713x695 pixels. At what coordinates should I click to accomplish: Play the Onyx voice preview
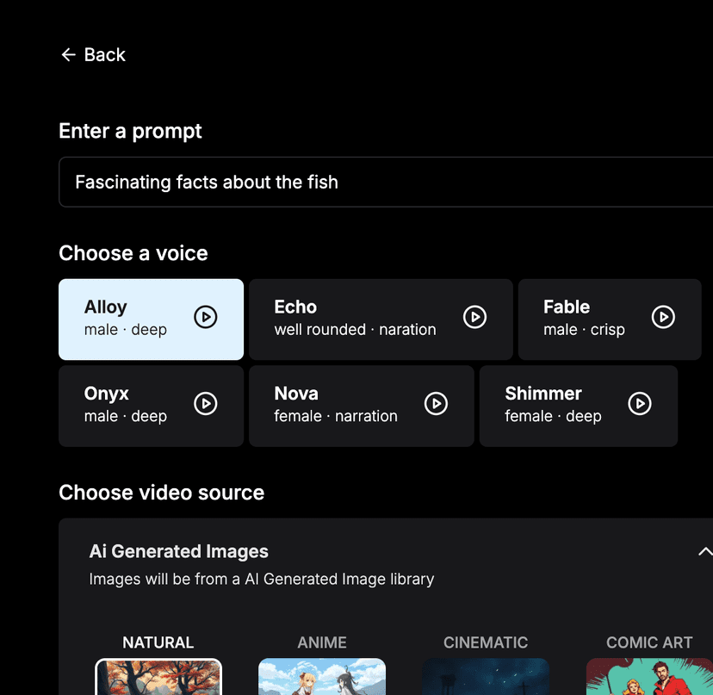tap(205, 403)
